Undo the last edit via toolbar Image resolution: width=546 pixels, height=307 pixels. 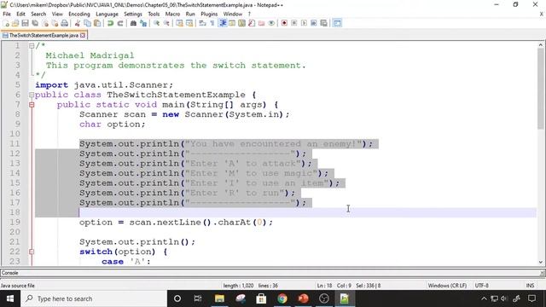110,23
